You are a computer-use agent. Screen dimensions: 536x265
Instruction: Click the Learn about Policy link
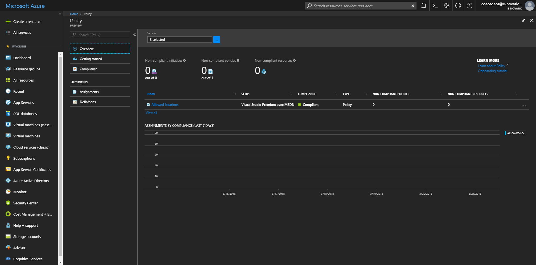tap(491, 66)
